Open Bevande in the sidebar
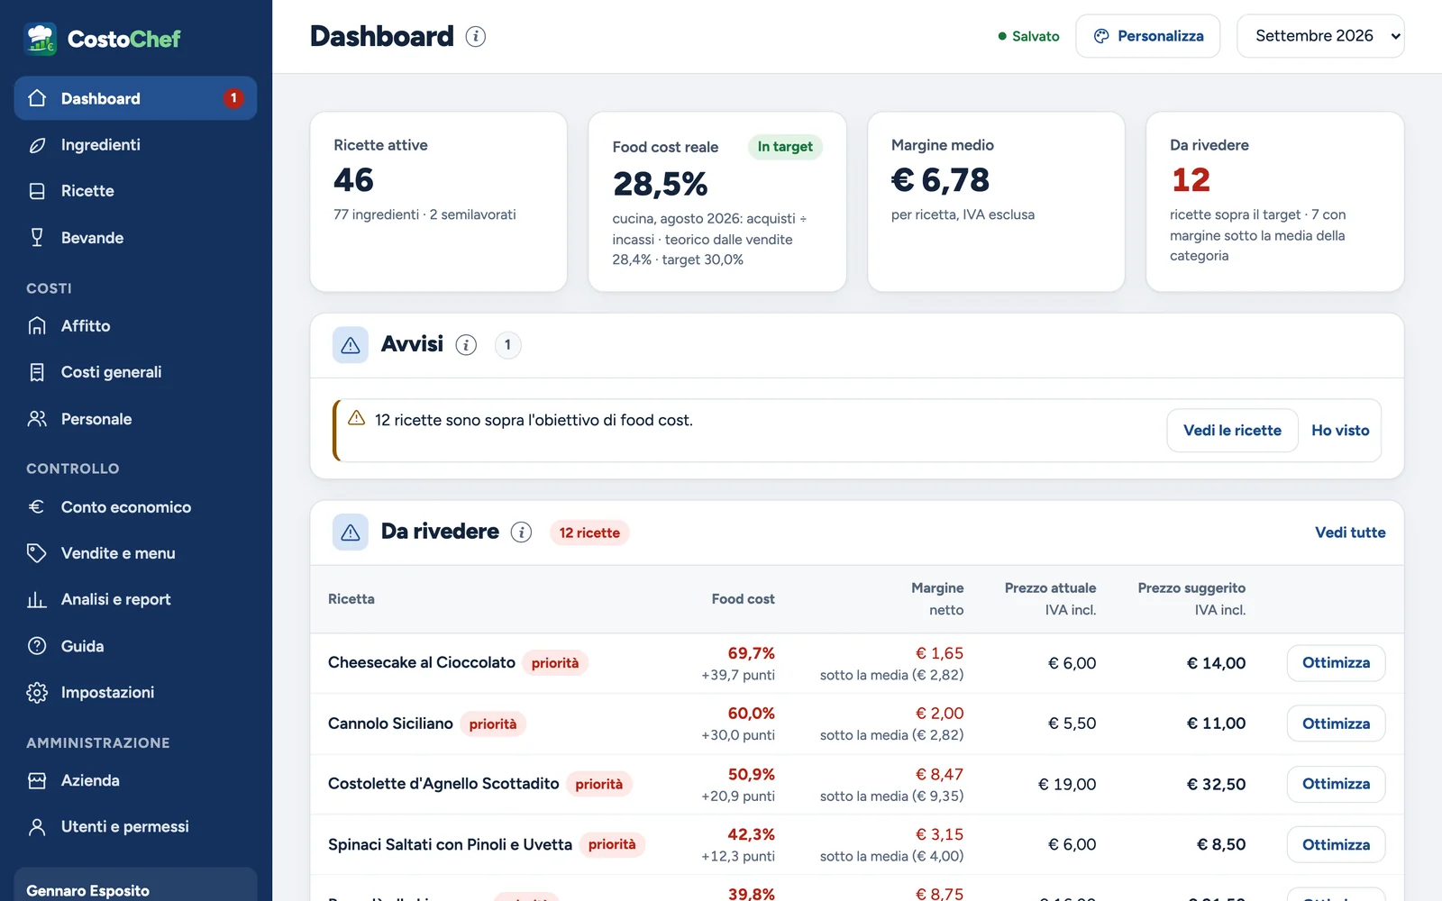The image size is (1442, 901). coord(135,238)
